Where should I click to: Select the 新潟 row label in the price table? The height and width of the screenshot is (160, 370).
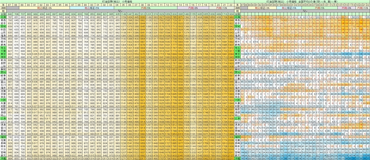pos(3,60)
